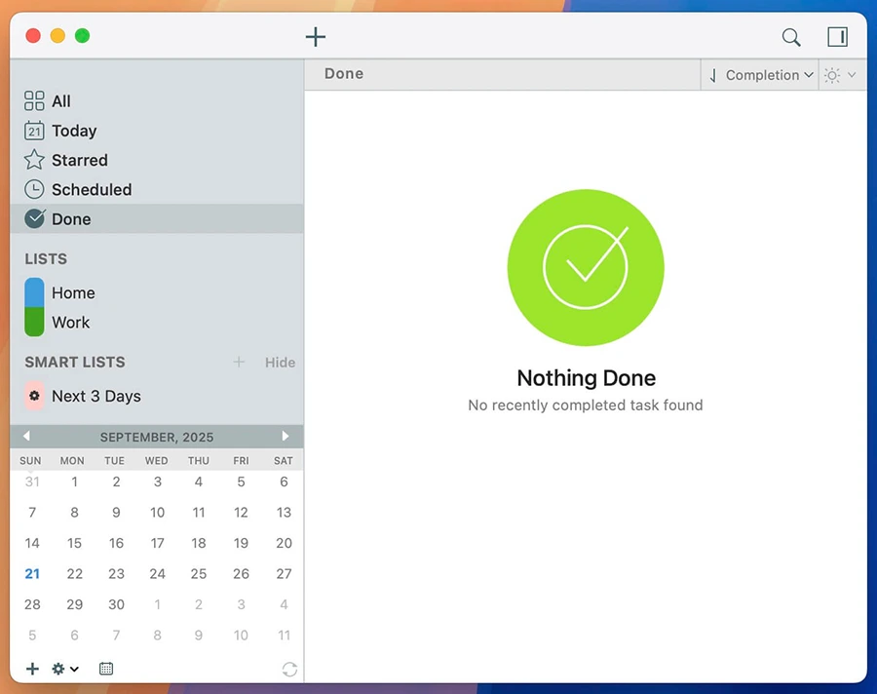Open the gear settings dropdown menu

65,669
